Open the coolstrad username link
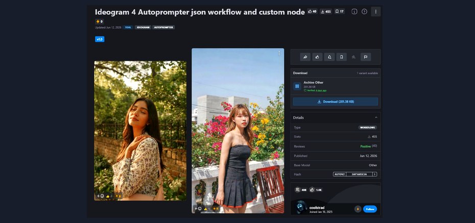475x223 pixels. 317,208
